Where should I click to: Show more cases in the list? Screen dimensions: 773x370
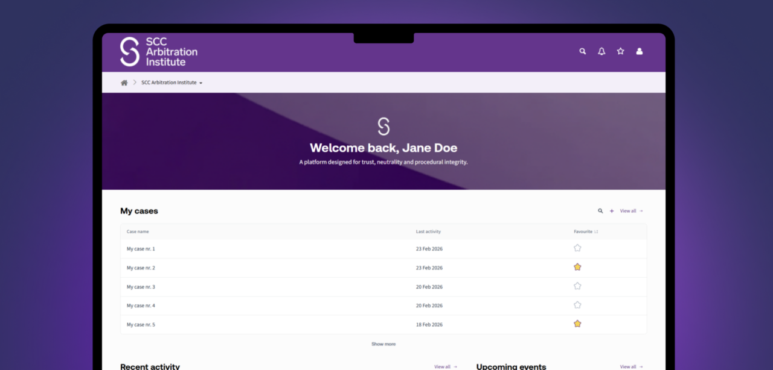point(383,344)
